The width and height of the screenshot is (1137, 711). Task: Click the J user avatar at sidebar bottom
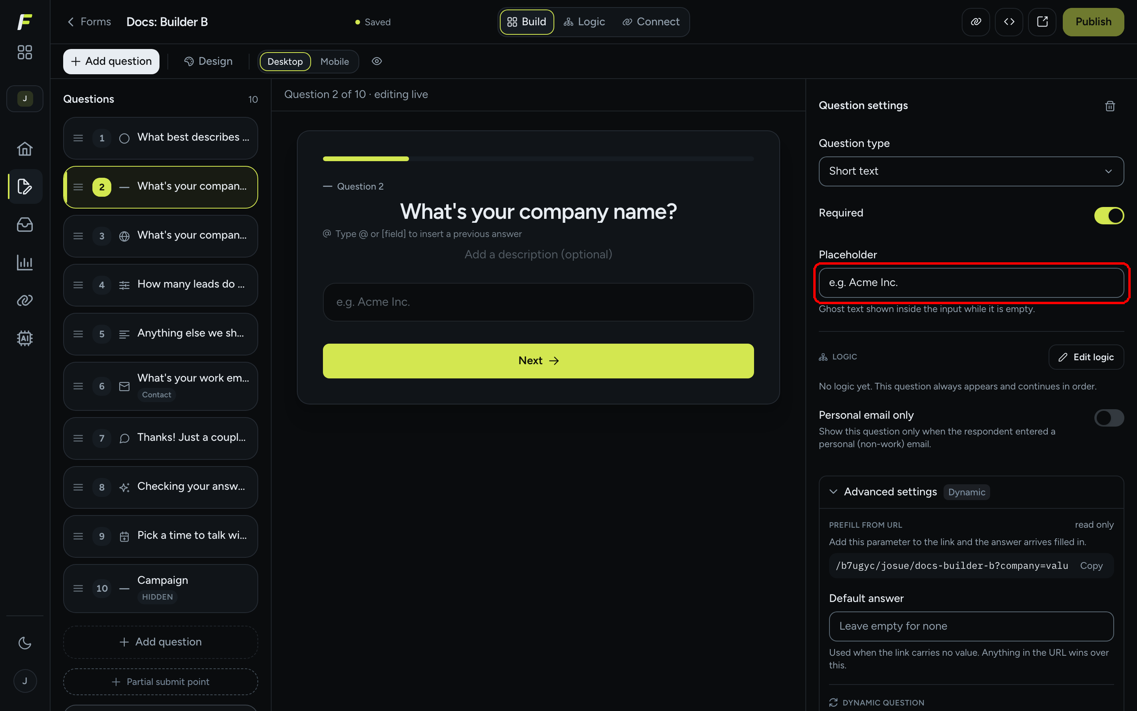pyautogui.click(x=24, y=681)
